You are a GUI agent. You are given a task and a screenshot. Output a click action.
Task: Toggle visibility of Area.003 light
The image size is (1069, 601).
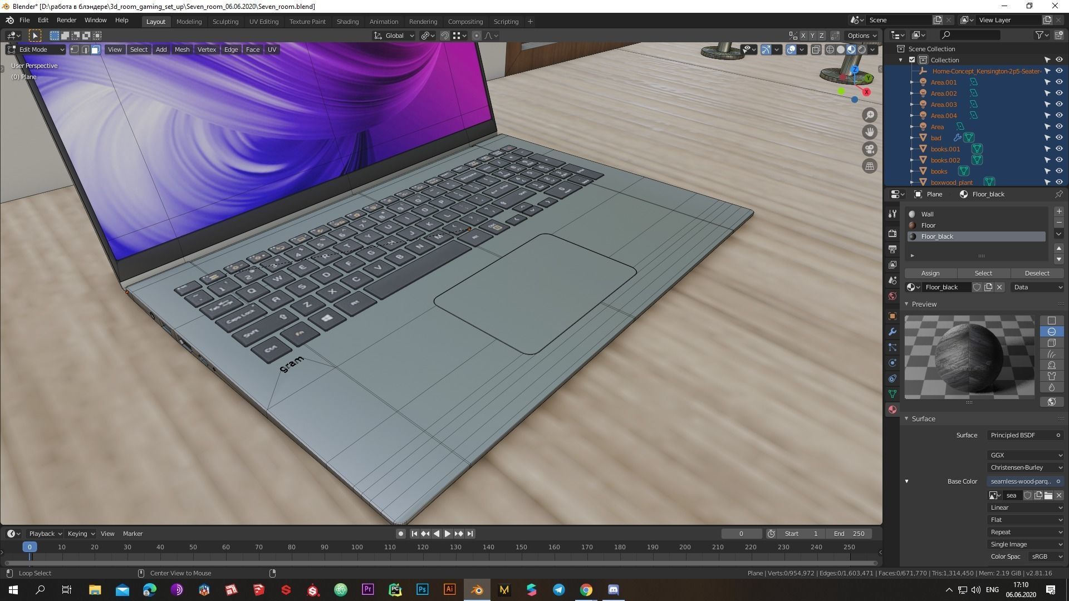coord(1059,104)
